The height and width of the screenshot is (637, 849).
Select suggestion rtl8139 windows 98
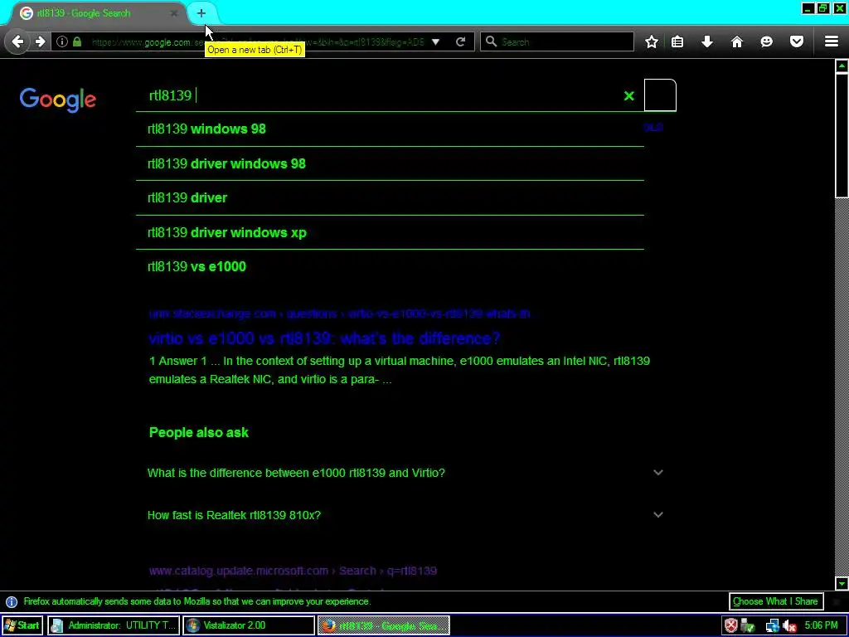(390, 129)
